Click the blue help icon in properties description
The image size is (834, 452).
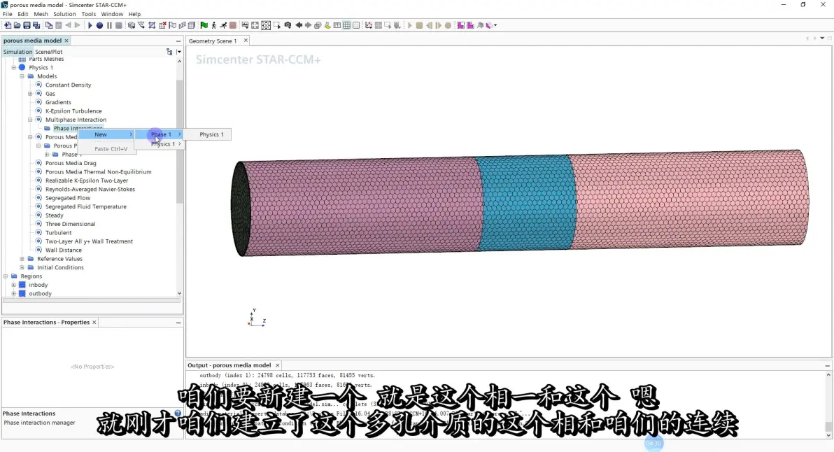178,414
